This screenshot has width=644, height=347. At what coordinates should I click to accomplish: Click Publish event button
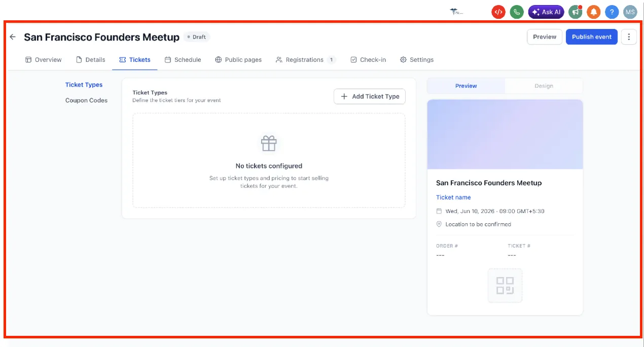(592, 37)
